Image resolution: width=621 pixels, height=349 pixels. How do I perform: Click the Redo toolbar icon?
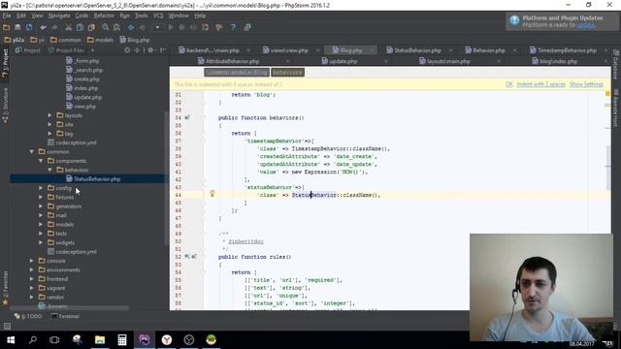(54, 27)
